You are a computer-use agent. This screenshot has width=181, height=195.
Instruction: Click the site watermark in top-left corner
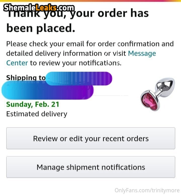39,8
